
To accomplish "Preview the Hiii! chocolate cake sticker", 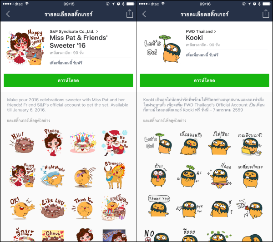I will (x=22, y=143).
